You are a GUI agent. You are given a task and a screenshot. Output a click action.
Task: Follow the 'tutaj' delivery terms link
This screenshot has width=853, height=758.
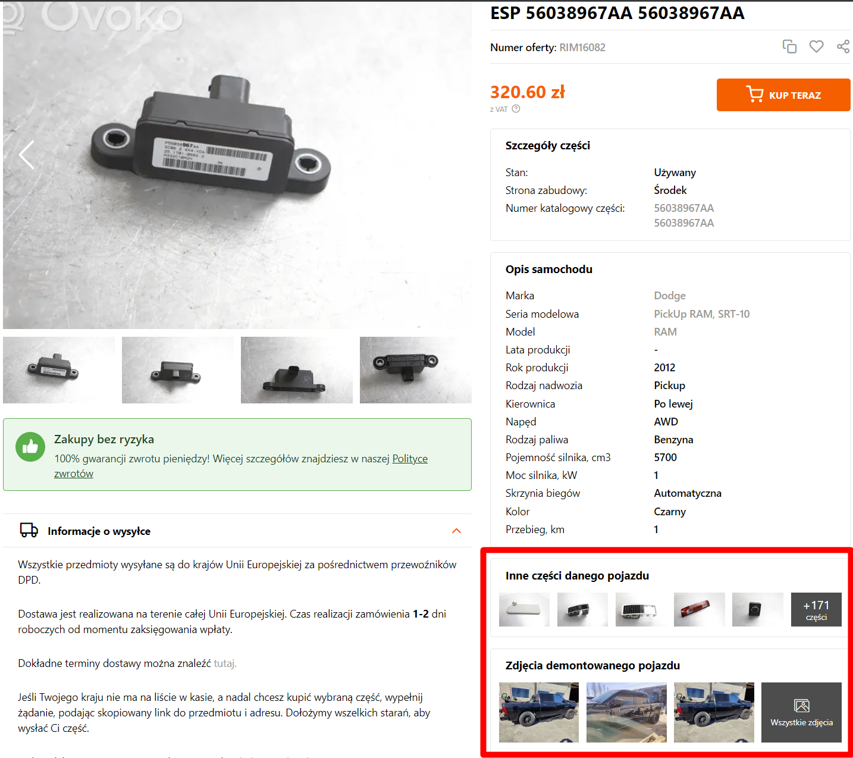click(225, 663)
